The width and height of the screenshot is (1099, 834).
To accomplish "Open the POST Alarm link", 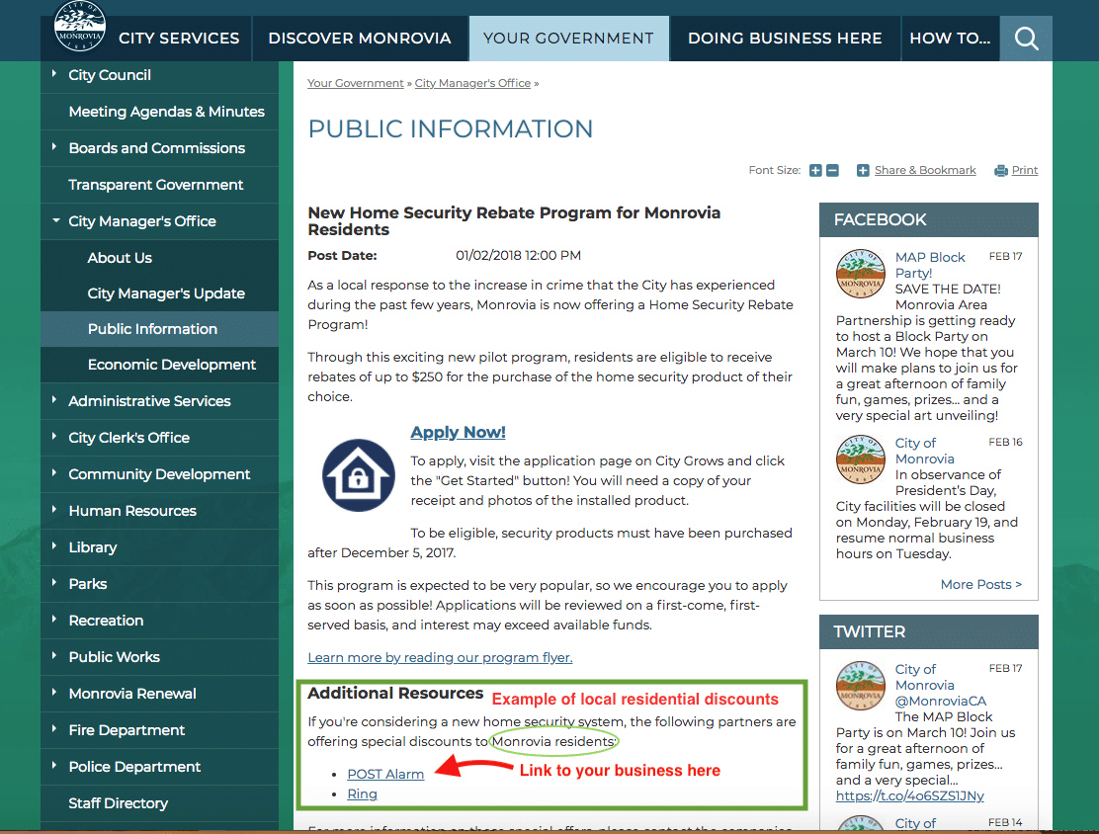I will click(x=385, y=774).
